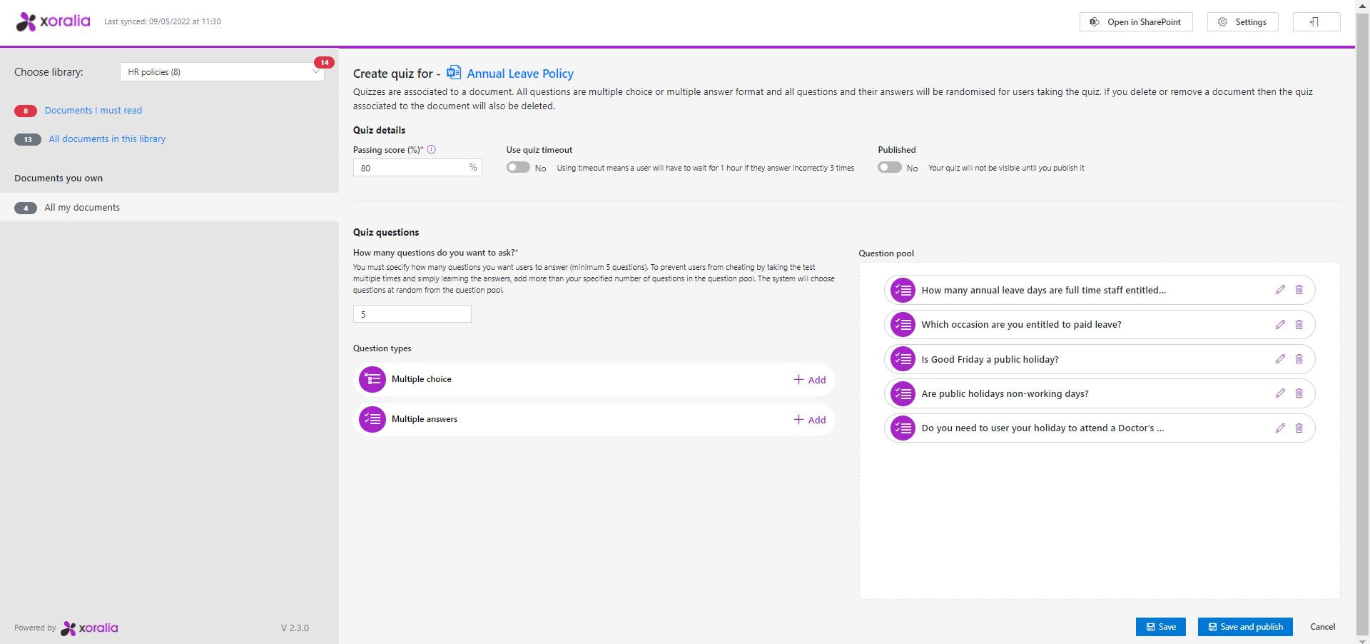Click the 13 badge for all library documents
The width and height of the screenshot is (1370, 644).
(28, 139)
